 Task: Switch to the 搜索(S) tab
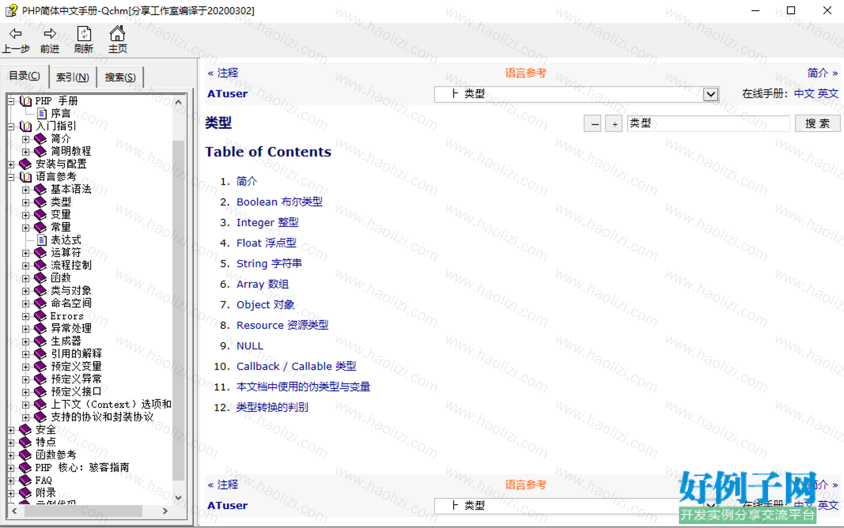tap(120, 77)
